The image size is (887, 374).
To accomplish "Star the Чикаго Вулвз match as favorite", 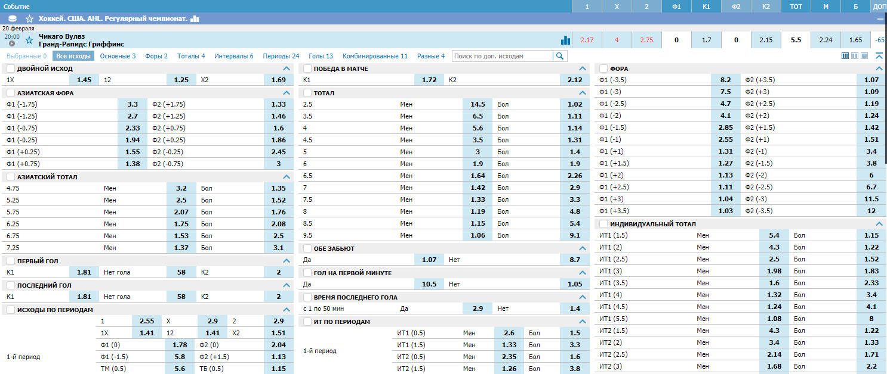I will (x=29, y=40).
